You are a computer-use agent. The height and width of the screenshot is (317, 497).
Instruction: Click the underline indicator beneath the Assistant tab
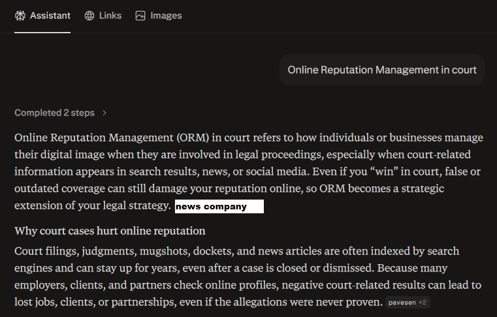[42, 32]
